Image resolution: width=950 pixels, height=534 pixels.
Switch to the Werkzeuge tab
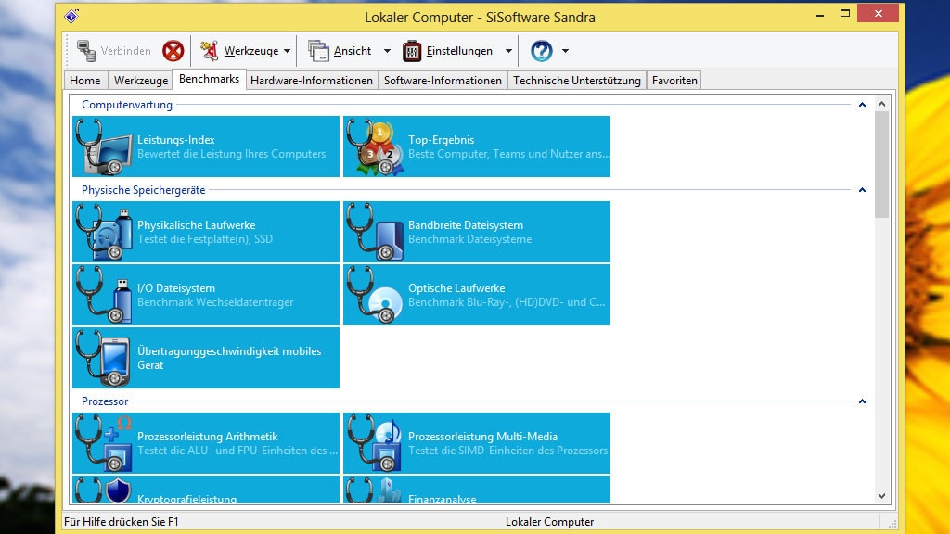click(141, 81)
